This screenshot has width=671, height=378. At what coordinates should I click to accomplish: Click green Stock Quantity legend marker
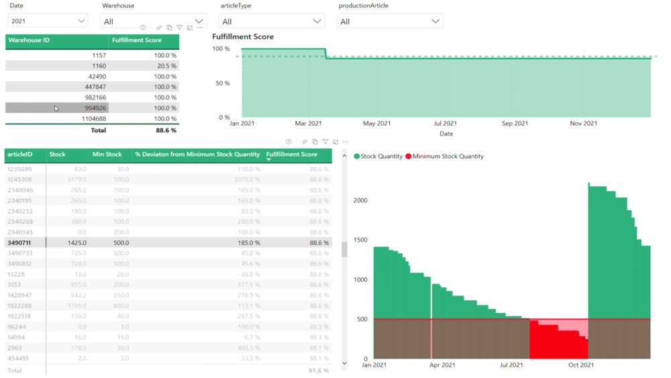click(x=356, y=156)
